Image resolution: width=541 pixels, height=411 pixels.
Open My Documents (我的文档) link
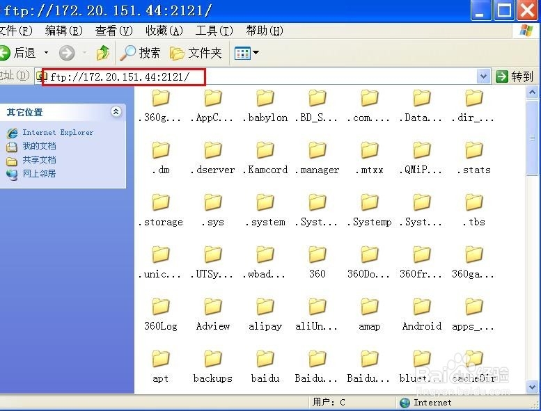pos(31,146)
